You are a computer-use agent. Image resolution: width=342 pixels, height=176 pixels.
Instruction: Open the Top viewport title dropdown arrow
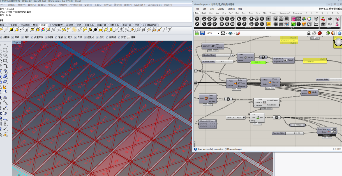[20, 42]
